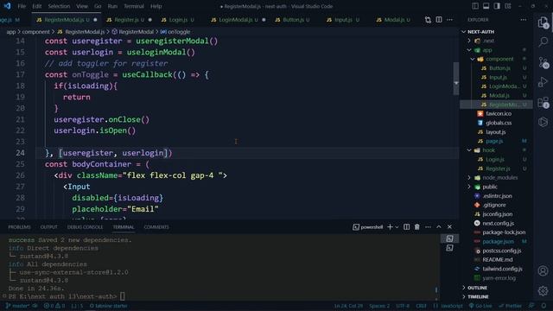Click the terminal vertical scrollbar thumb
Screen dimensions: 553x311
tap(436, 290)
